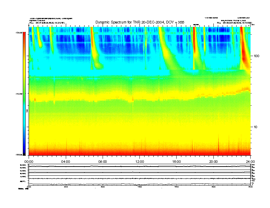This screenshot has width=270, height=208.
Task: Click the 00:00 time label on the spectrum axis
Action: click(x=29, y=162)
